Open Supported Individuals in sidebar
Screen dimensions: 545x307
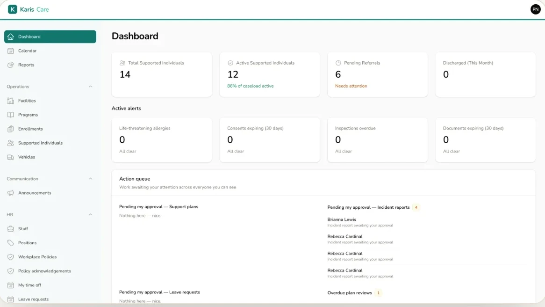point(50,143)
